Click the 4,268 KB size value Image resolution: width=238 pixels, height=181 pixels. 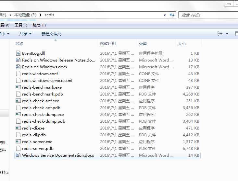pyautogui.click(x=191, y=94)
